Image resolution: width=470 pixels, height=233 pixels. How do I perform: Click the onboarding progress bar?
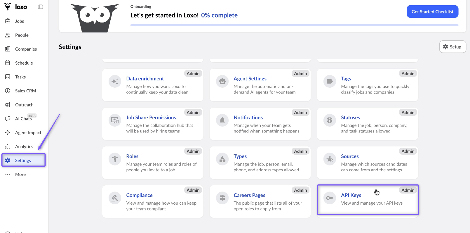pos(294,25)
